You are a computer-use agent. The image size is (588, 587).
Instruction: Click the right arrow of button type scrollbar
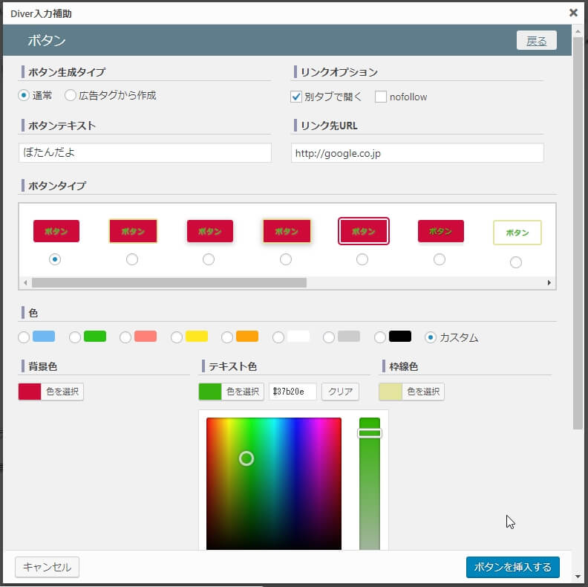pyautogui.click(x=549, y=282)
